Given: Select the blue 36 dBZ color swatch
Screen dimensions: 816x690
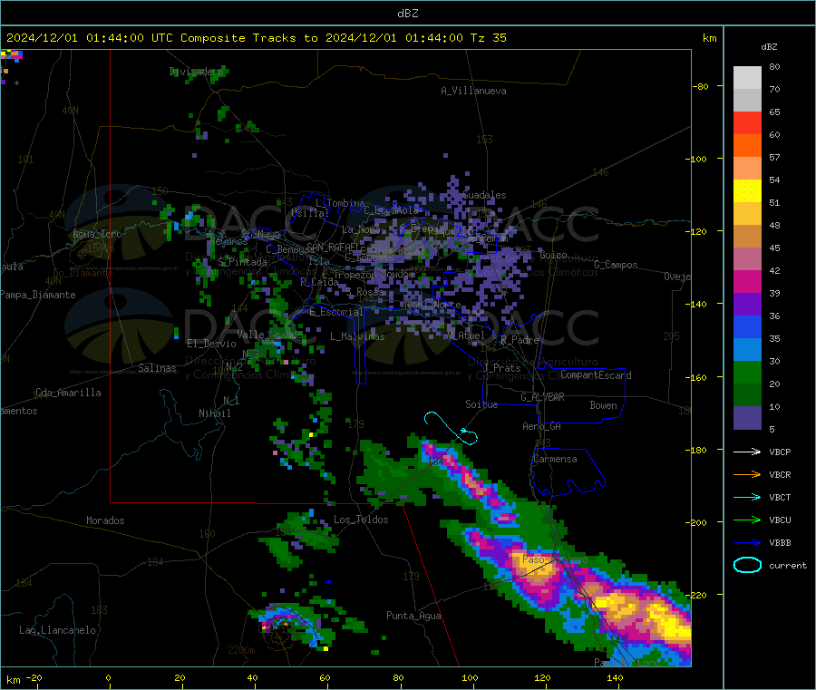Looking at the screenshot, I should click(747, 326).
